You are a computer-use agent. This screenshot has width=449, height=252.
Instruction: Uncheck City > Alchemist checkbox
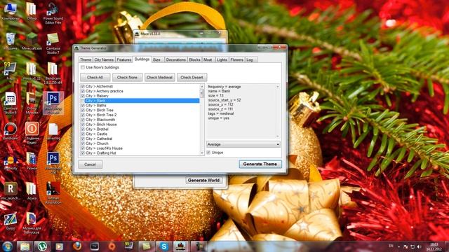coord(83,86)
